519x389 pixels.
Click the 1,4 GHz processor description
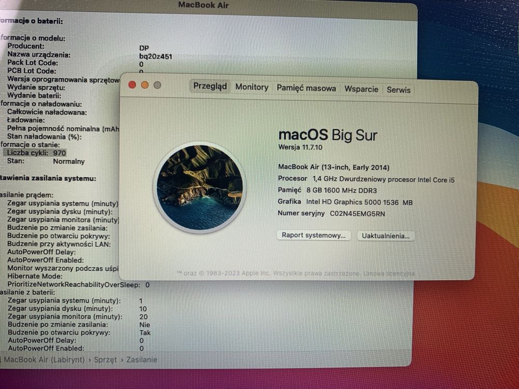(x=384, y=179)
